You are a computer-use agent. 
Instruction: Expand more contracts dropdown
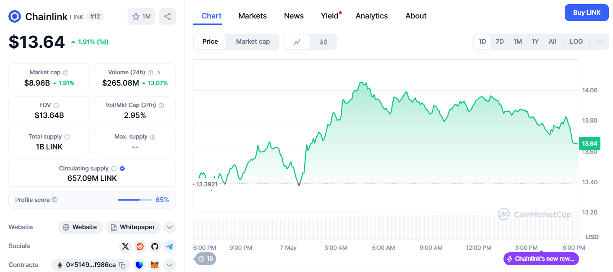pyautogui.click(x=170, y=265)
